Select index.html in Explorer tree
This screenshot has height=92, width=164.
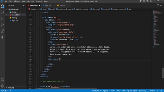point(16,15)
